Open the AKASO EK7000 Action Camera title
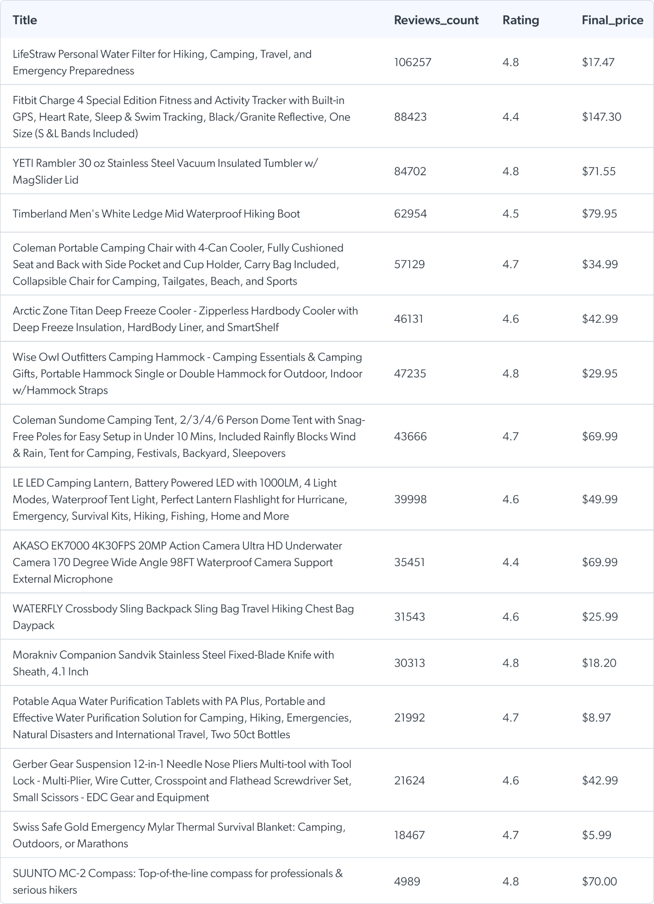The image size is (654, 904). click(x=177, y=562)
